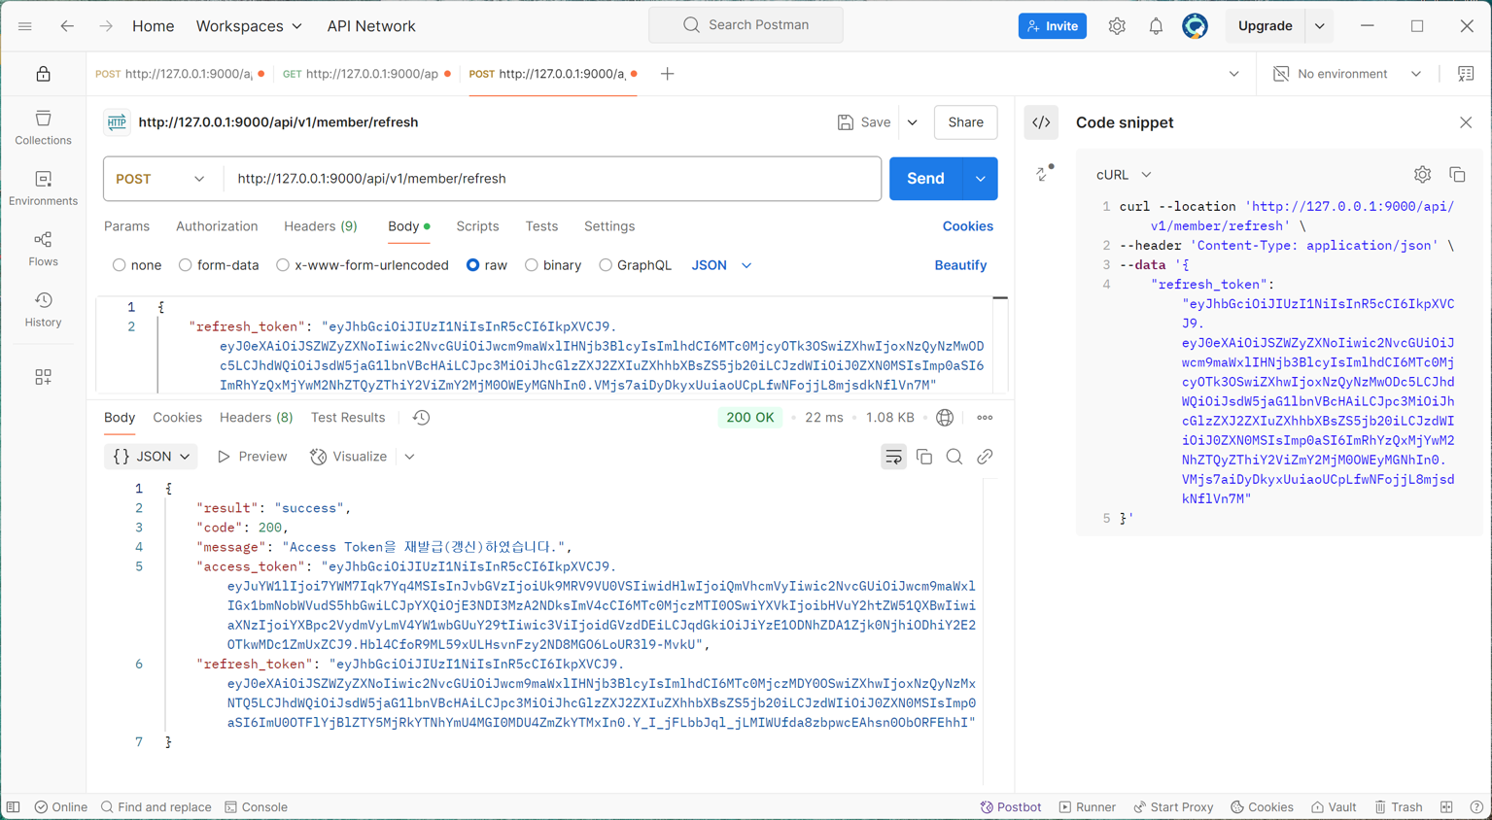
Task: Expand the Upgrade options arrow
Action: (1320, 26)
